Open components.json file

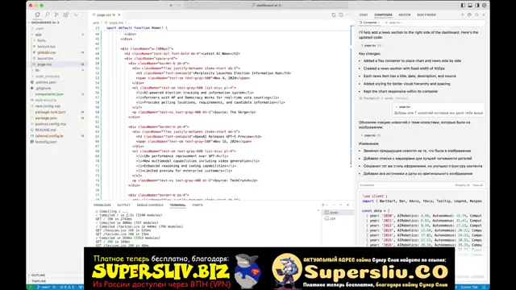coord(49,94)
